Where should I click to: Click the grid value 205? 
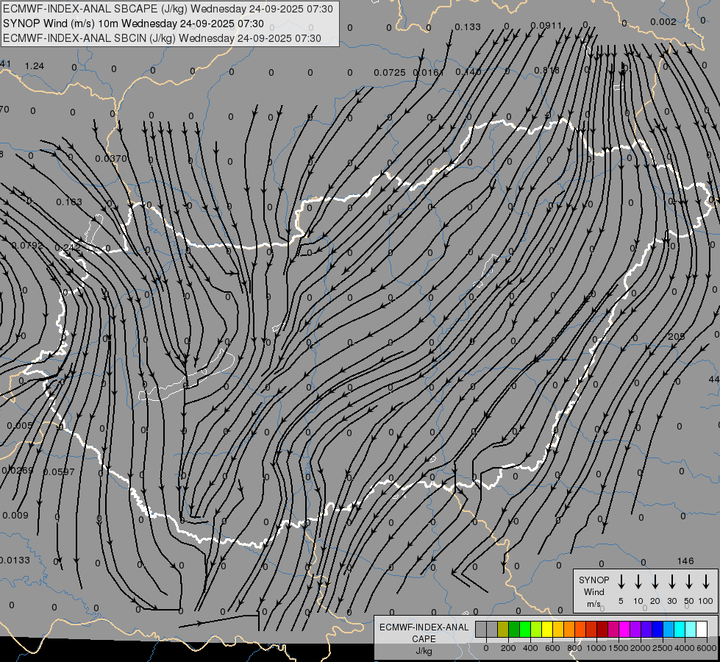click(x=676, y=337)
